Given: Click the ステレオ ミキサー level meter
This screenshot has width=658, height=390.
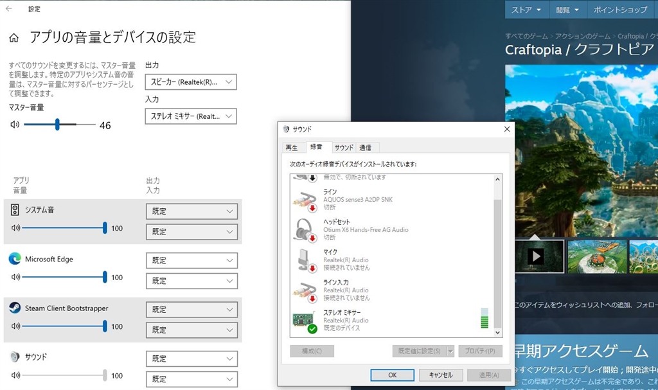Looking at the screenshot, I should coord(485,318).
